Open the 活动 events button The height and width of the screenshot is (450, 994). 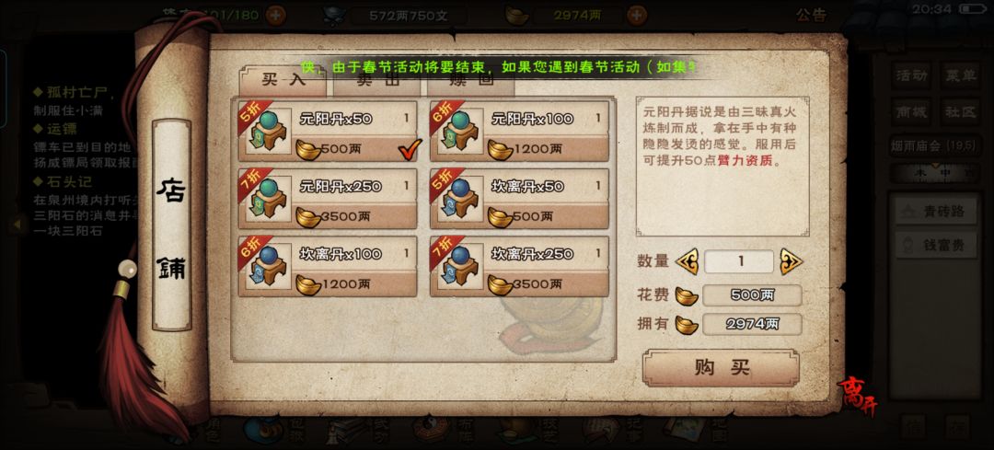point(912,75)
